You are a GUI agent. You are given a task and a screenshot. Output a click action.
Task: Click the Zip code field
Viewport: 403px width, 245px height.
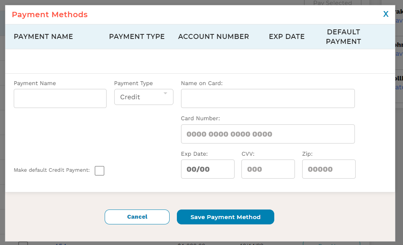tap(329, 169)
